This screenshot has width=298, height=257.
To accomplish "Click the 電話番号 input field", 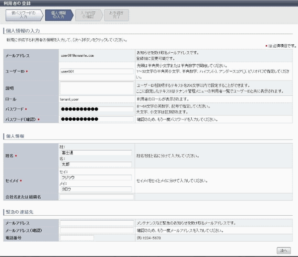I will 77,238.
